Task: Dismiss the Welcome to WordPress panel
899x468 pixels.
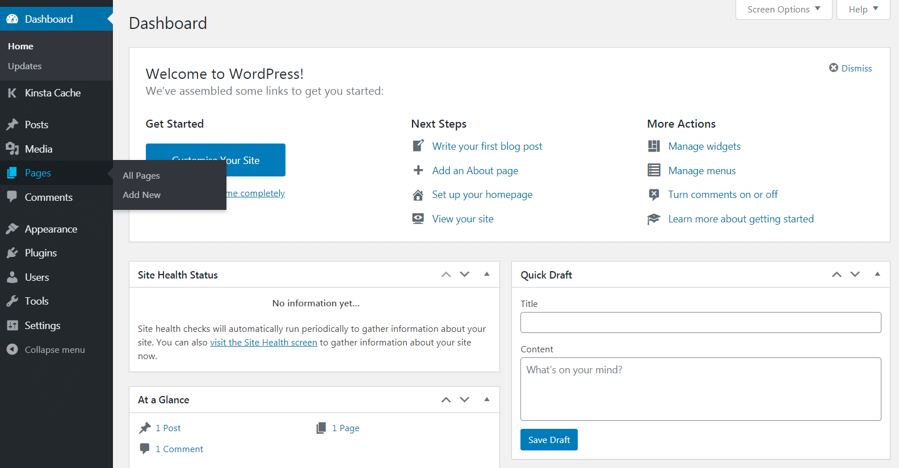Action: tap(850, 68)
